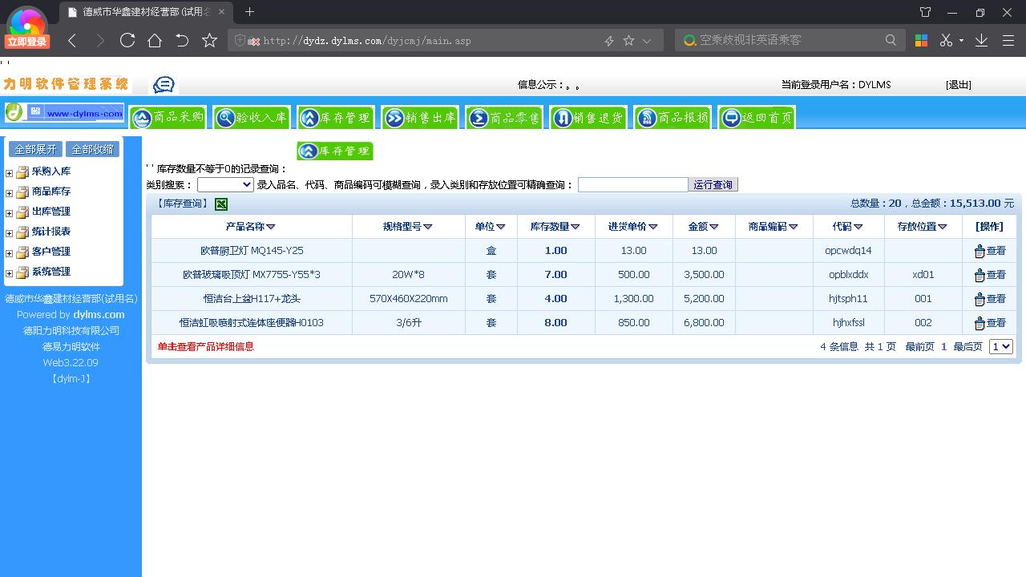Screen dimensions: 1026x577
Task: Click the search text input next to 运行查询
Action: pos(632,184)
